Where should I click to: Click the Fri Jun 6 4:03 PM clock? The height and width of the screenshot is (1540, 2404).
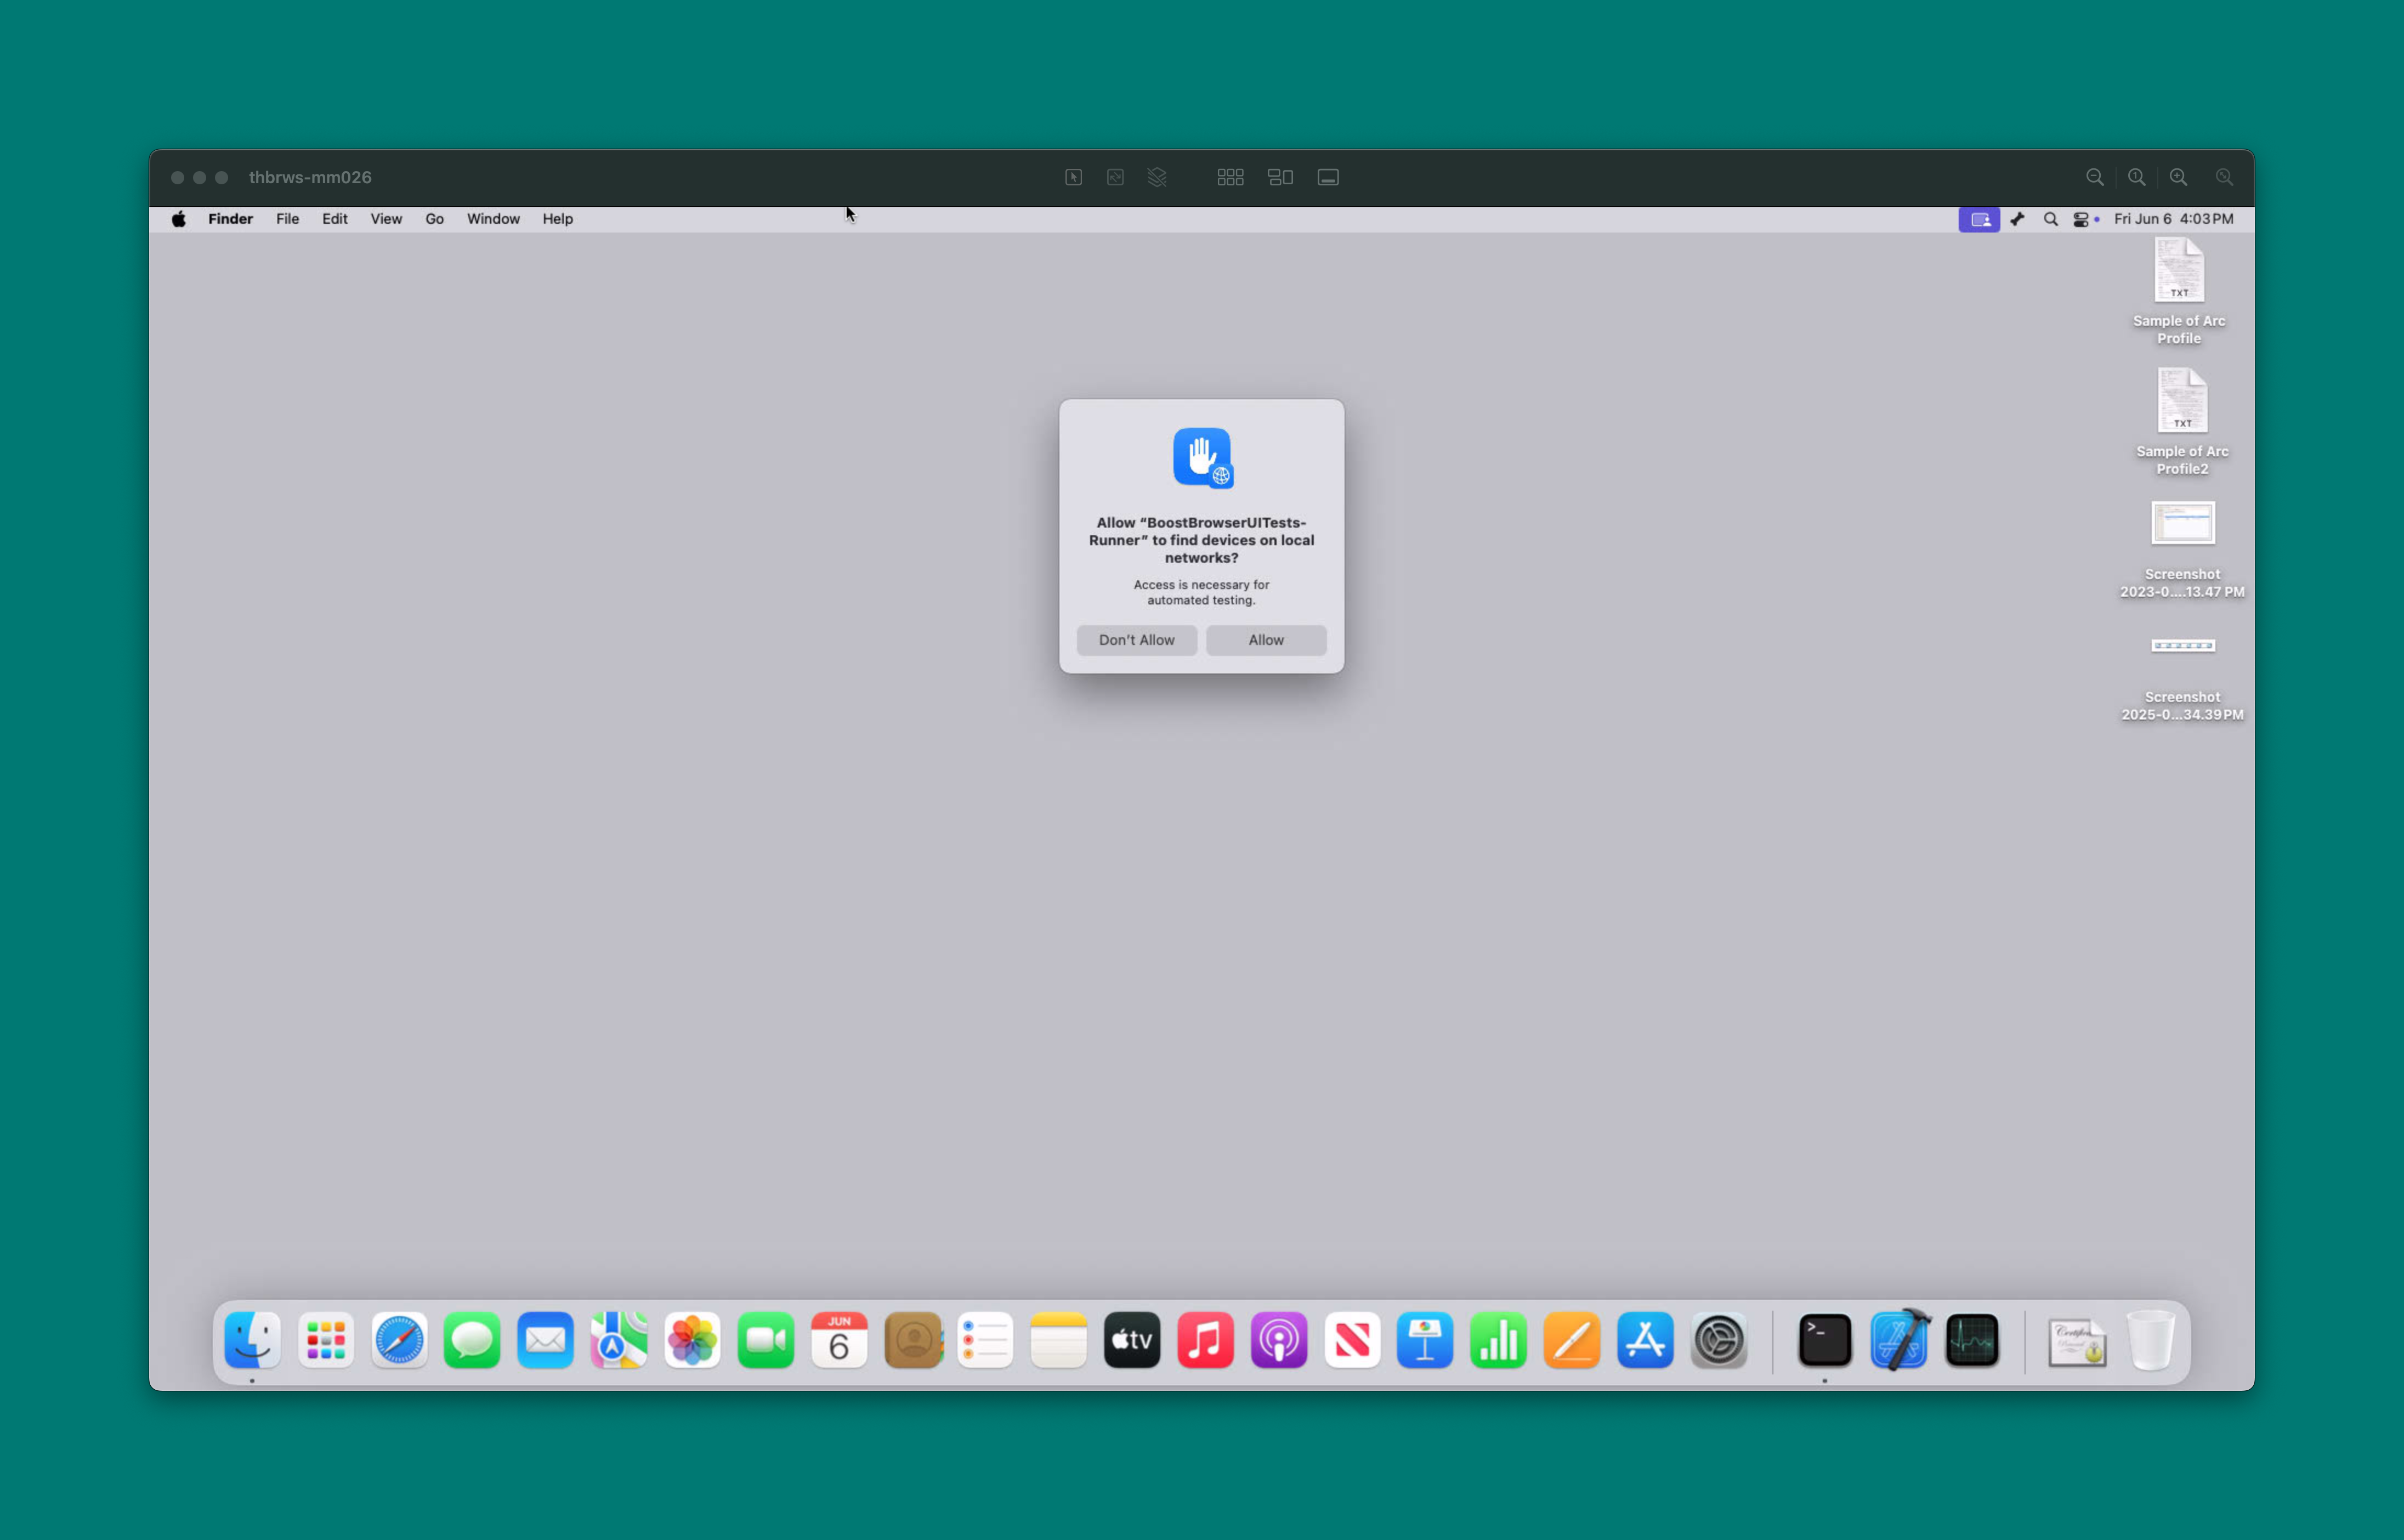point(2173,219)
